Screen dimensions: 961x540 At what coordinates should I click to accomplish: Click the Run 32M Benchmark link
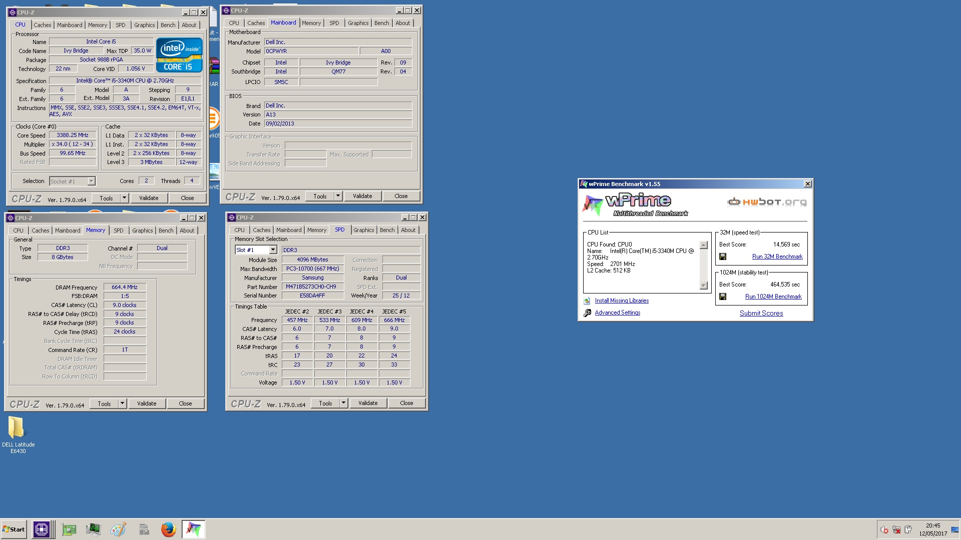[777, 256]
